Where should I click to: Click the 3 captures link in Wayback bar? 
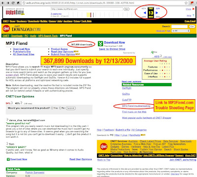click(x=56, y=14)
